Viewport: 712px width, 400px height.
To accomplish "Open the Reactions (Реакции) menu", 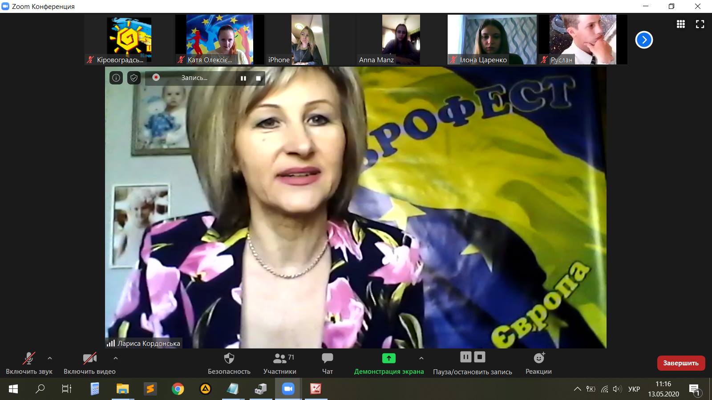I will pyautogui.click(x=538, y=359).
